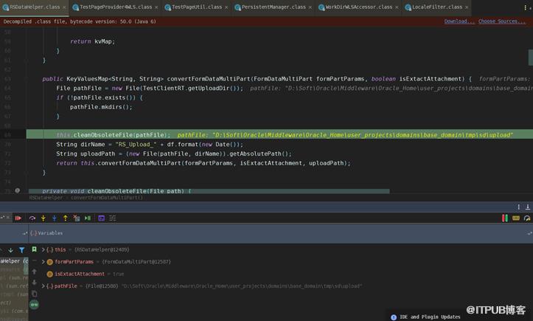Click the Step Over debug icon
Screen dimensions: 533x321
32,218
